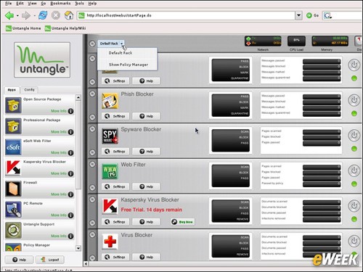Image resolution: width=363 pixels, height=272 pixels.
Task: Open the Untangle Help/Wiki bookmark
Action: (65, 28)
